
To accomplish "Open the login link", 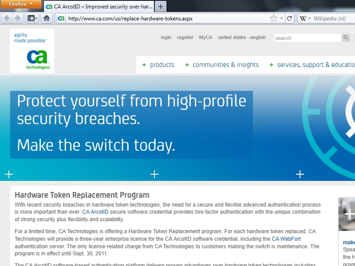I will click(x=166, y=37).
